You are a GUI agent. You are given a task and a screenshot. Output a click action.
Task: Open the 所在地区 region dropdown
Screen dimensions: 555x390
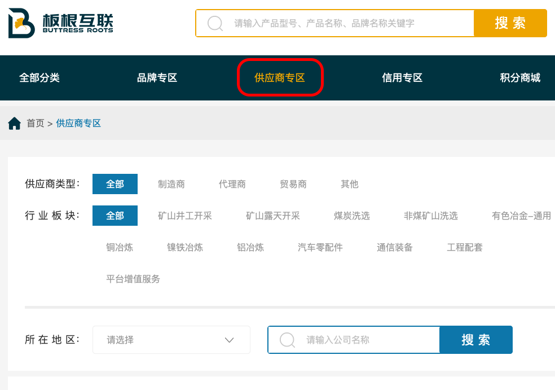coord(171,340)
